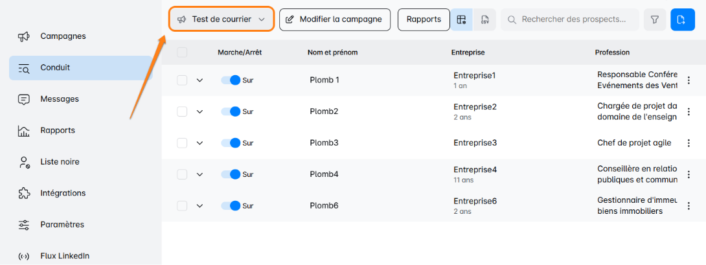This screenshot has height=265, width=706.
Task: Click the blue import file icon
Action: [x=681, y=19]
